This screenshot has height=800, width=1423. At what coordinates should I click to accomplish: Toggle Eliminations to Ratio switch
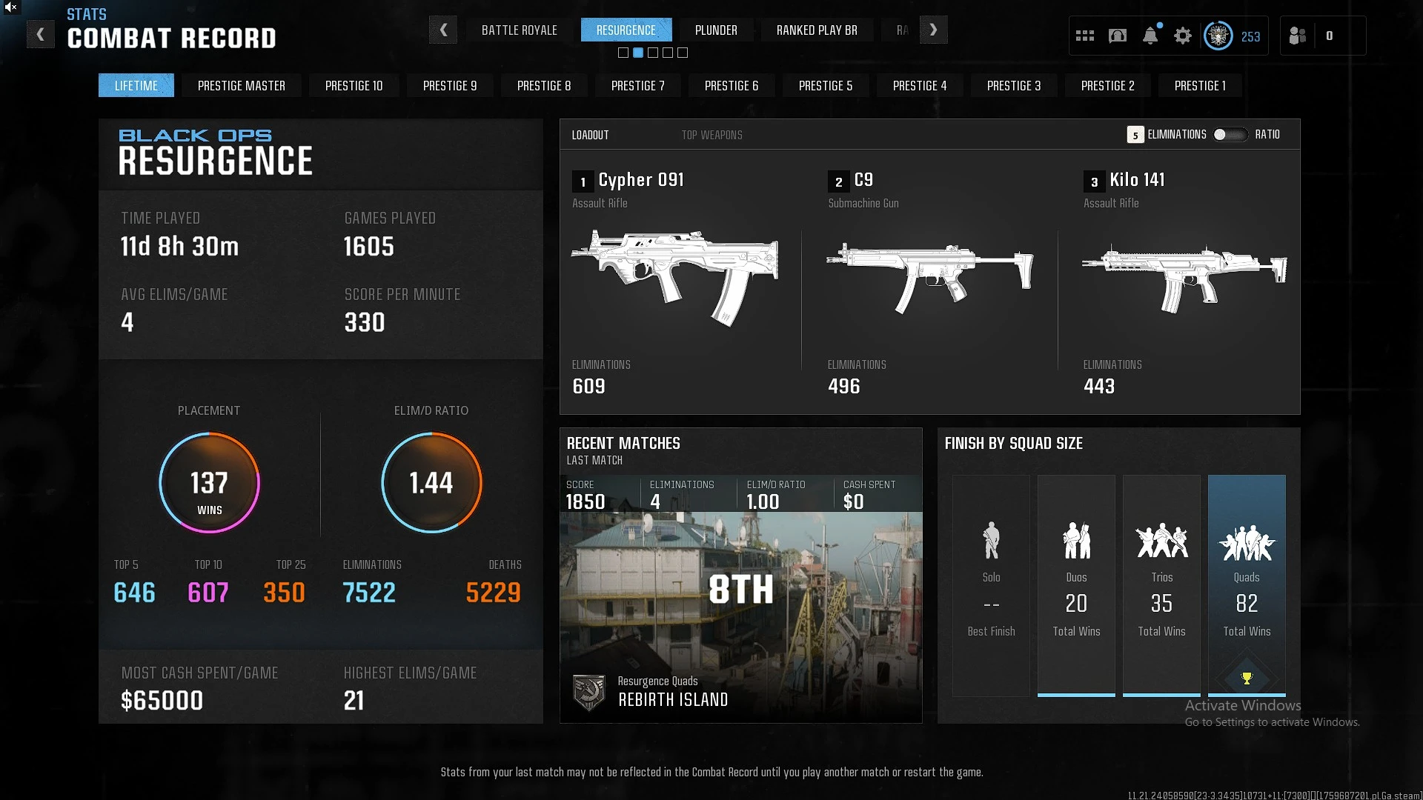click(1230, 135)
